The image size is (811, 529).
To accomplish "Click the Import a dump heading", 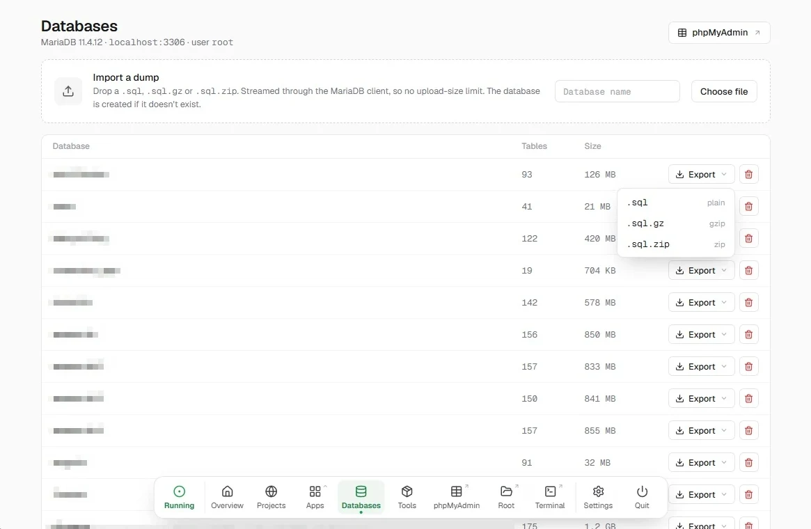I will coord(126,77).
